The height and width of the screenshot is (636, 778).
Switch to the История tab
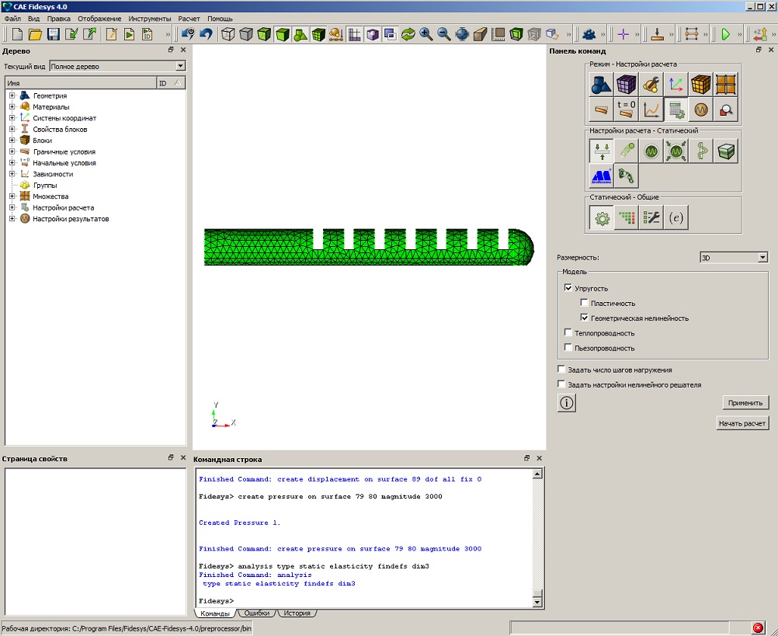[x=297, y=613]
